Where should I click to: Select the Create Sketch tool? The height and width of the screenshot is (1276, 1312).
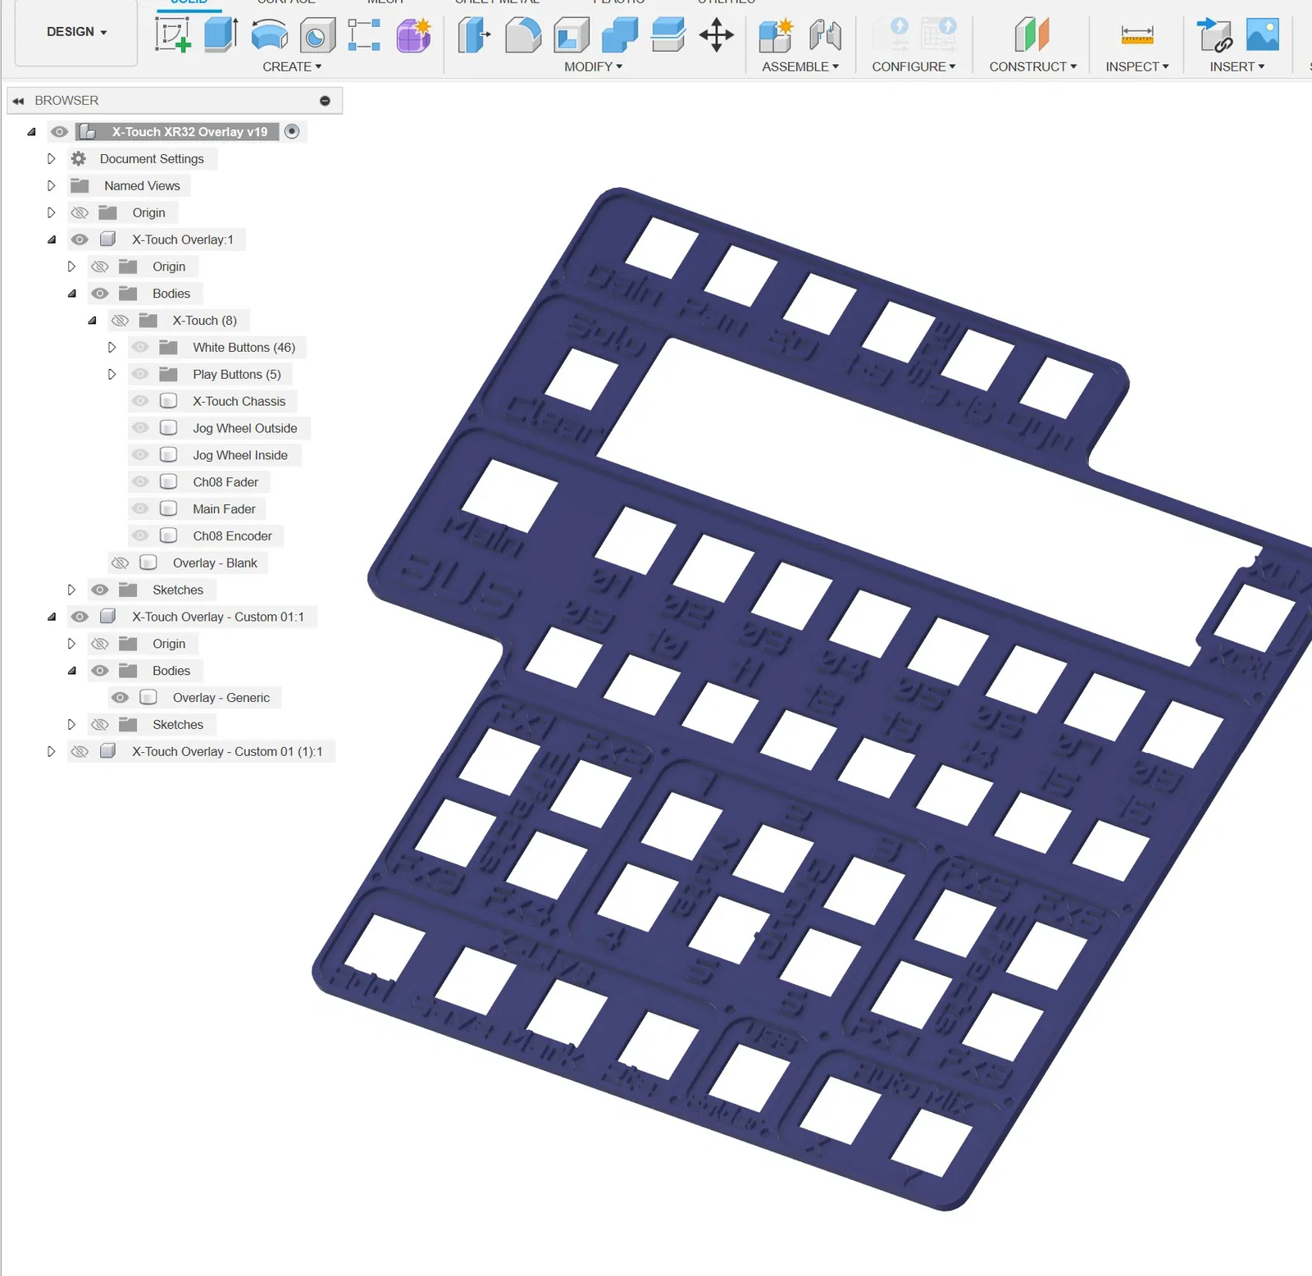tap(173, 35)
